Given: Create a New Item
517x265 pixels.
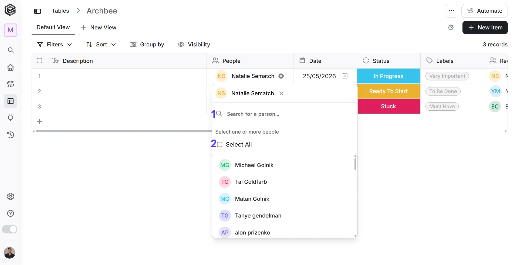Looking at the screenshot, I should pos(485,28).
